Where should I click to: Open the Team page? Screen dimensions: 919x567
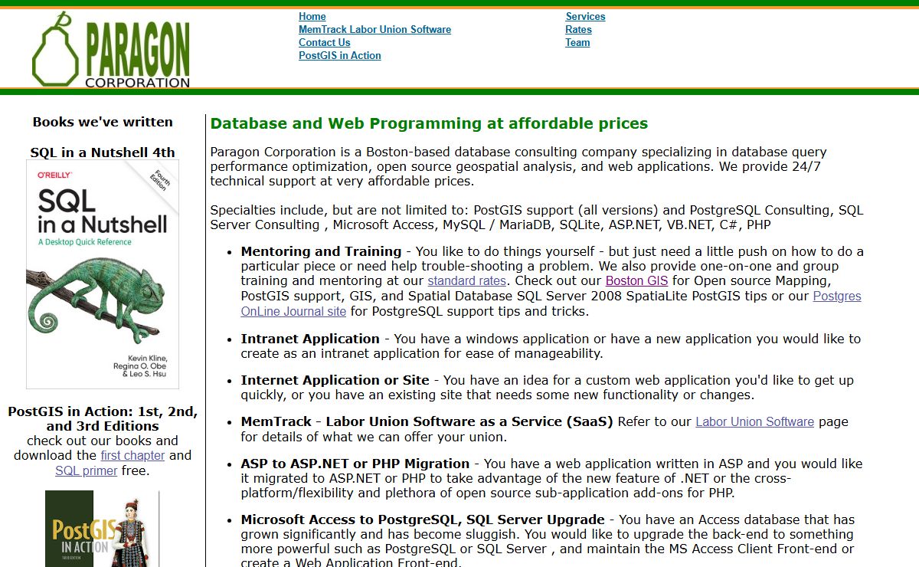577,42
